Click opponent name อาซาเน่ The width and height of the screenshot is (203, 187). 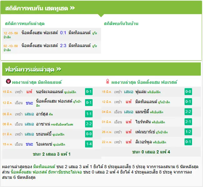point(43,124)
